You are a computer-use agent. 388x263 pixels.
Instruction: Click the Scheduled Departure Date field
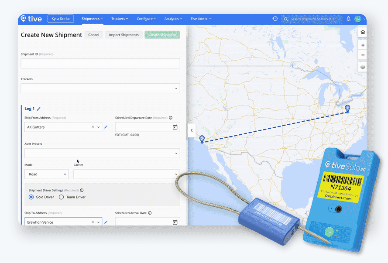coord(148,127)
